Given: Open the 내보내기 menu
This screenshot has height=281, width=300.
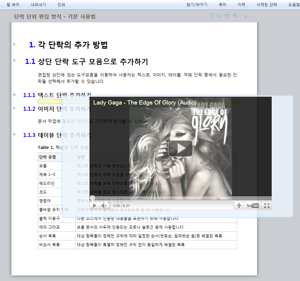Looking at the screenshot, I should (38, 5).
